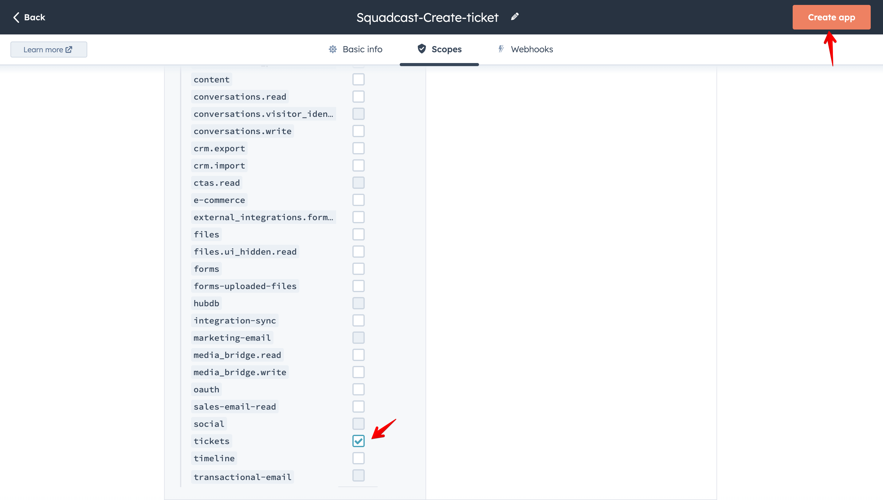This screenshot has width=883, height=500.
Task: Enable the conversations.read checkbox
Action: pyautogui.click(x=358, y=97)
